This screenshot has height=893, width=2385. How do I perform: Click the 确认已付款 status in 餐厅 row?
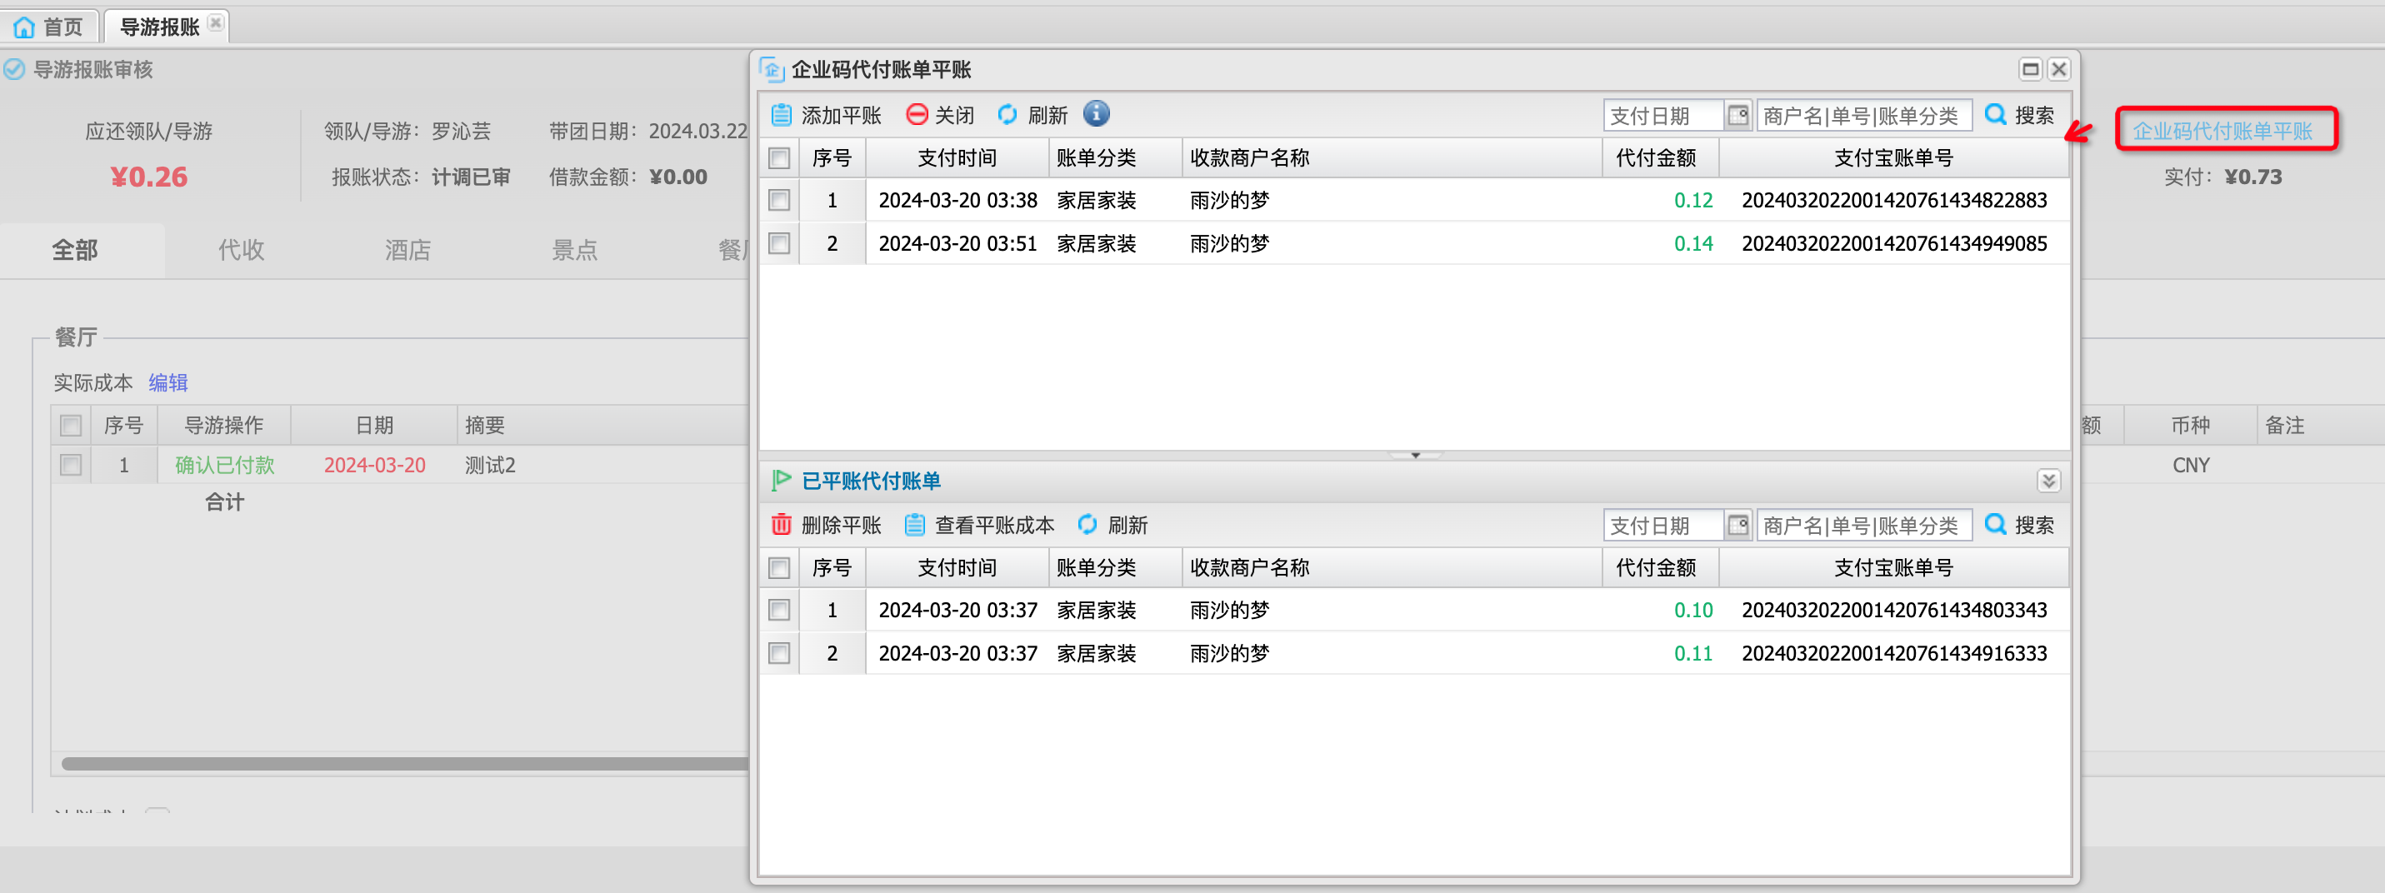click(x=225, y=465)
